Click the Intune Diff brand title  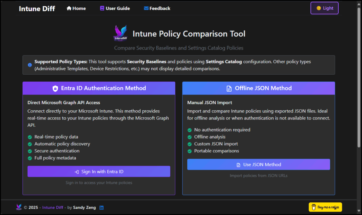click(x=37, y=8)
